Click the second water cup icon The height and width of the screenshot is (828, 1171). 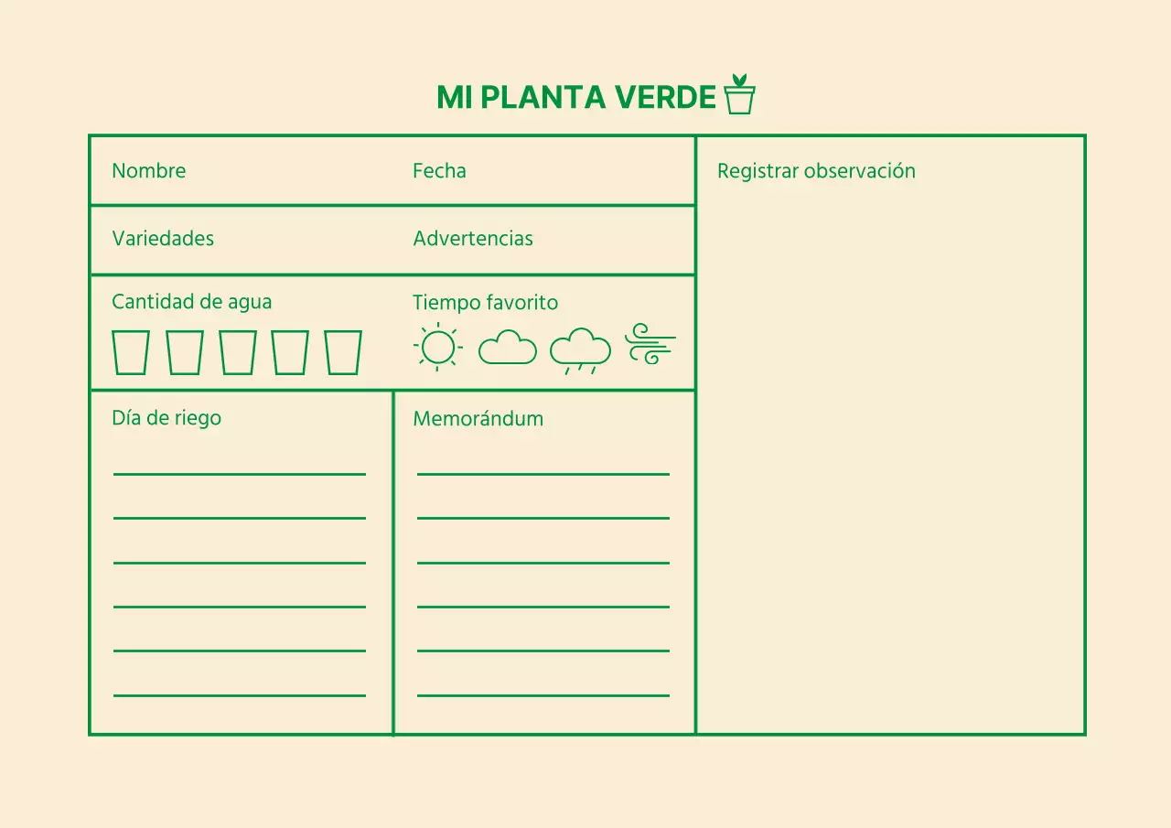tap(184, 351)
